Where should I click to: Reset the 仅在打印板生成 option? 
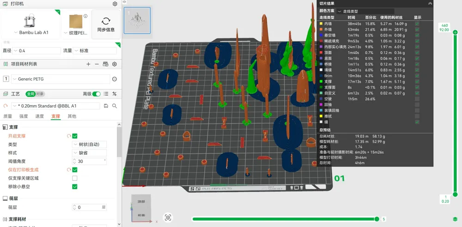[69, 170]
